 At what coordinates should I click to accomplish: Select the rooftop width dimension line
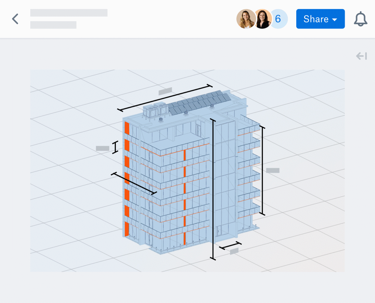point(165,98)
